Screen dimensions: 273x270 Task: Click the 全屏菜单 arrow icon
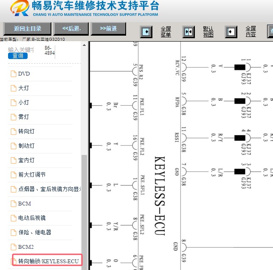coord(146,32)
